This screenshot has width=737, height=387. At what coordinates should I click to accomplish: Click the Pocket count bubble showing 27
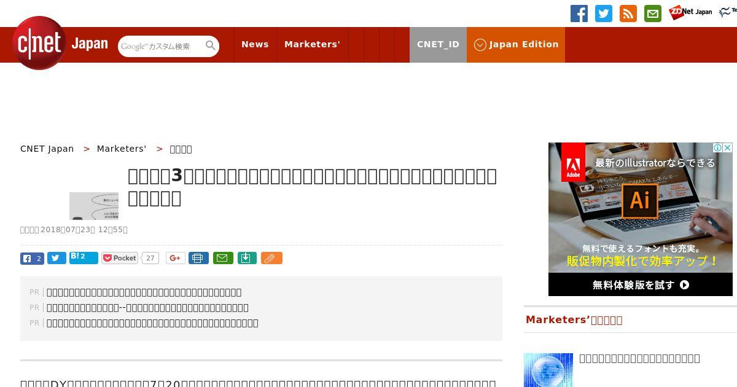pyautogui.click(x=150, y=258)
